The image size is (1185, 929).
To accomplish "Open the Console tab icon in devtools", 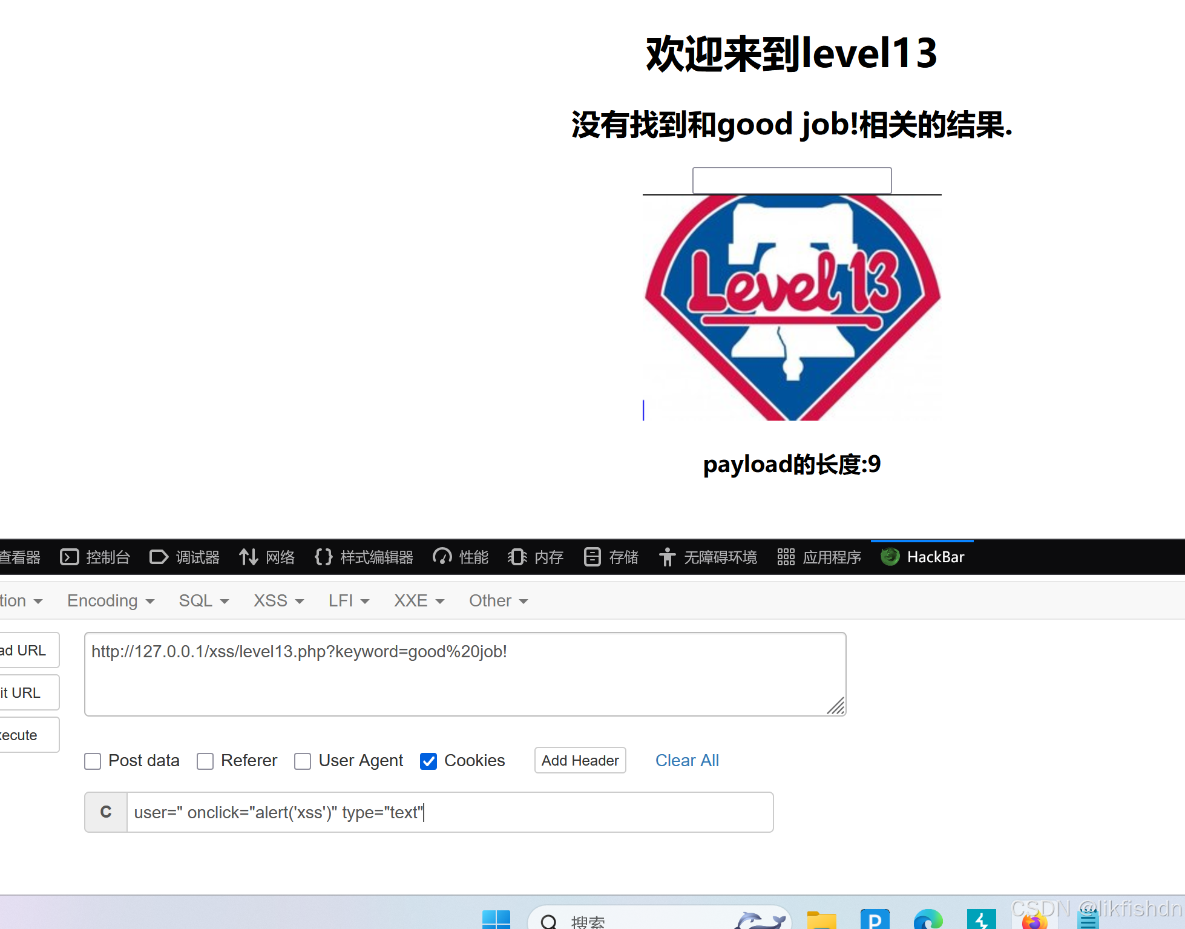I will click(x=70, y=557).
